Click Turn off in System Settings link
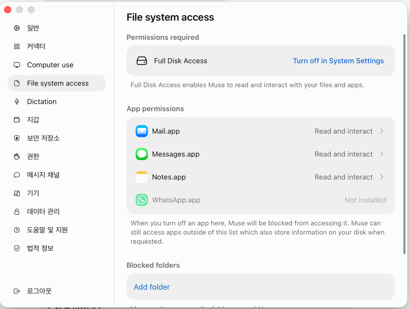 338,61
